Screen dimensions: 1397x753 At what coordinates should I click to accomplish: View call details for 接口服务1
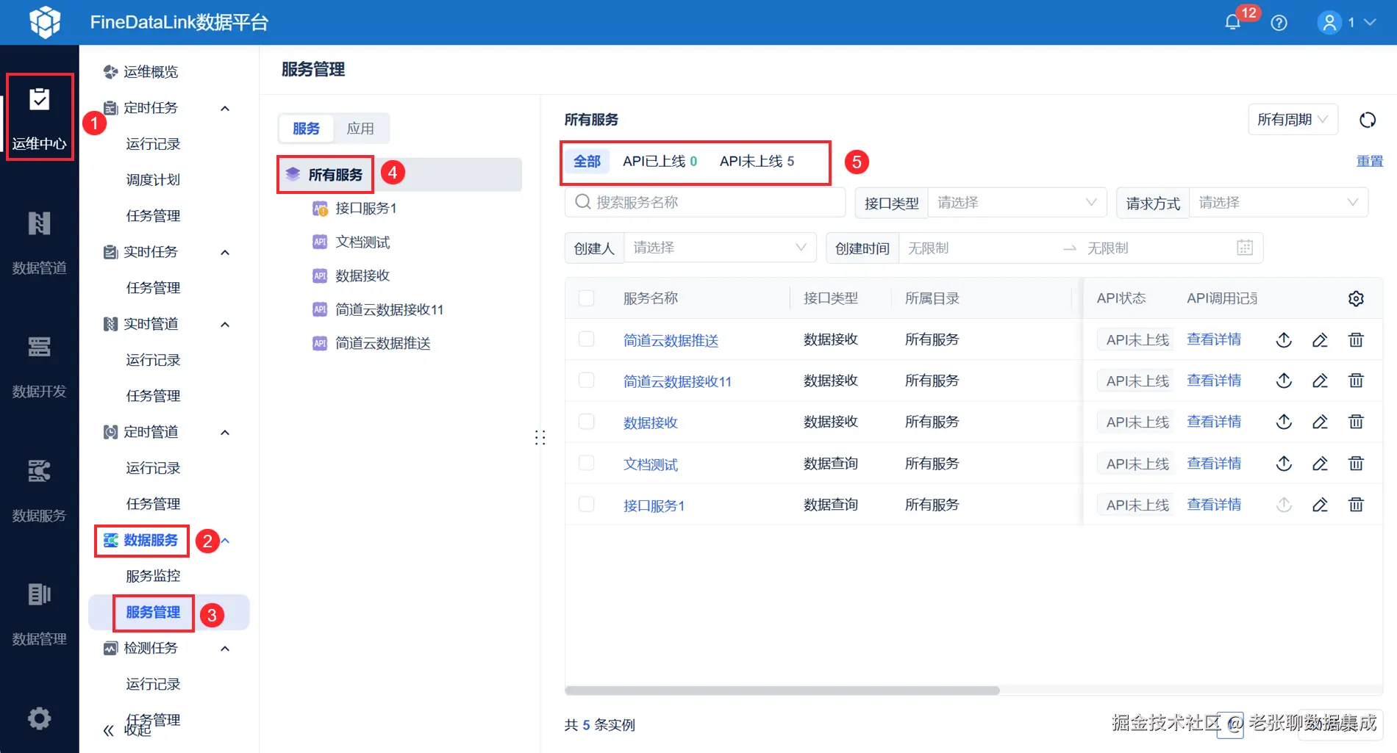pos(1214,505)
